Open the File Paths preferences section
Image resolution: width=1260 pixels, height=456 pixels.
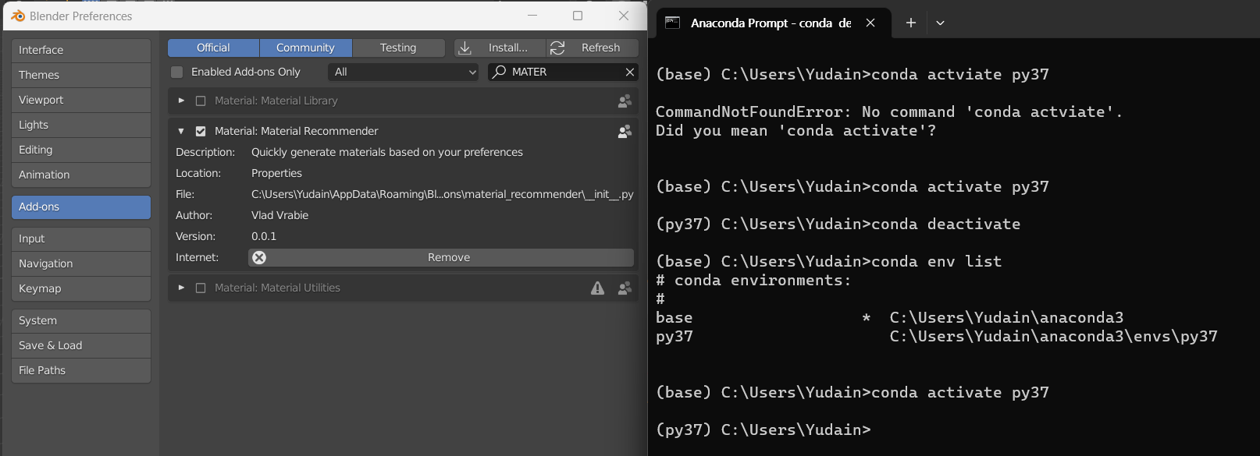pyautogui.click(x=81, y=370)
